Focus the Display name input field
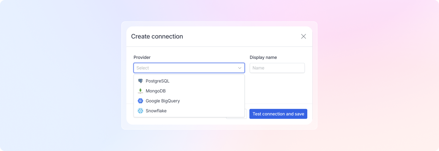This screenshot has width=439, height=151. (277, 68)
